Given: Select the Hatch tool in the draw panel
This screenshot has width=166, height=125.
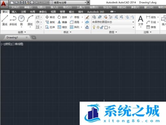Looking at the screenshot, I should pos(38,27).
